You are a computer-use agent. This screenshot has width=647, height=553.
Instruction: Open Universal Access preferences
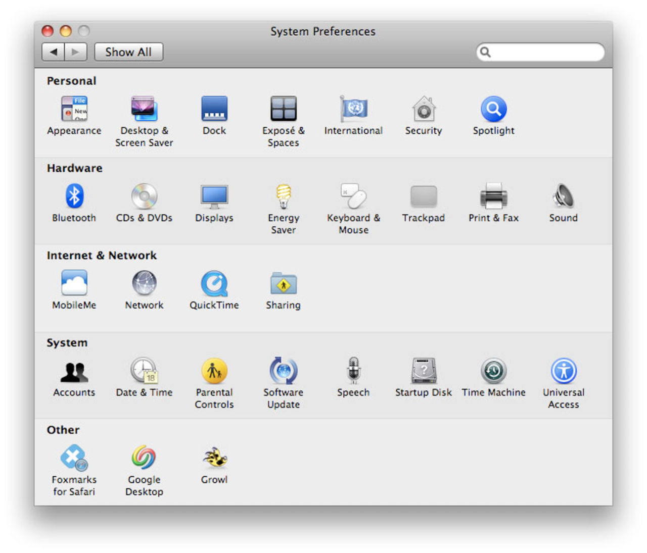click(563, 371)
